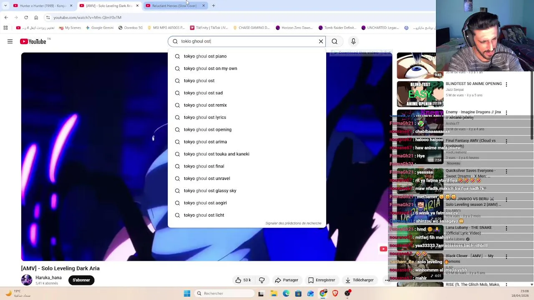Open Windows Start menu

[187, 293]
